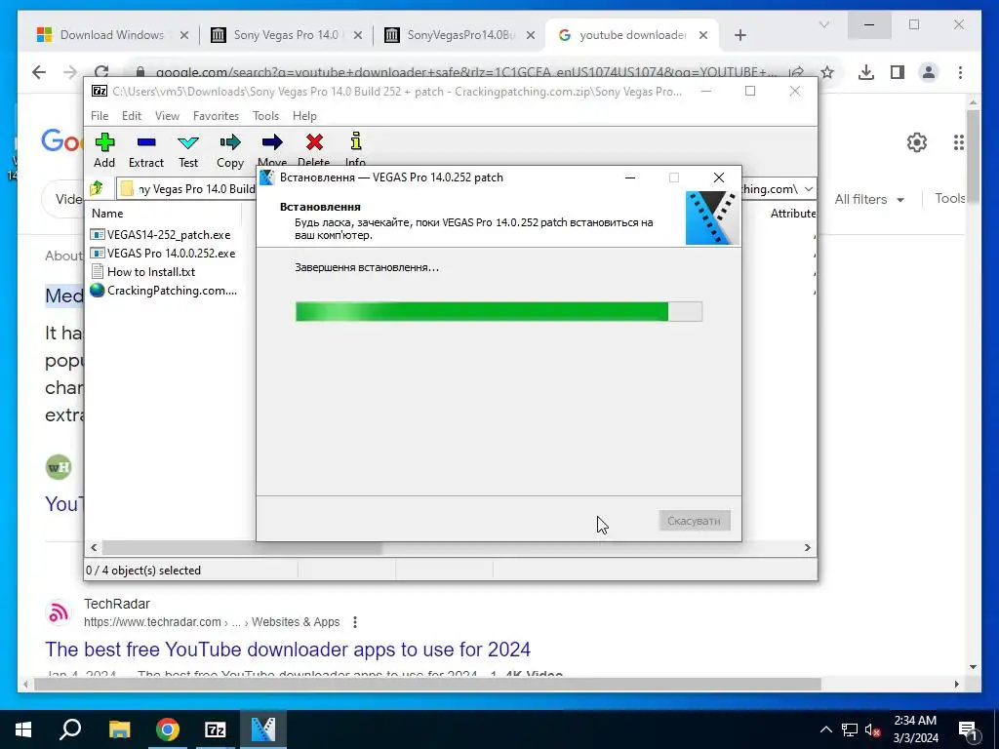Expand the 7-Zip address path dropdown
This screenshot has height=749, width=999.
click(x=808, y=189)
